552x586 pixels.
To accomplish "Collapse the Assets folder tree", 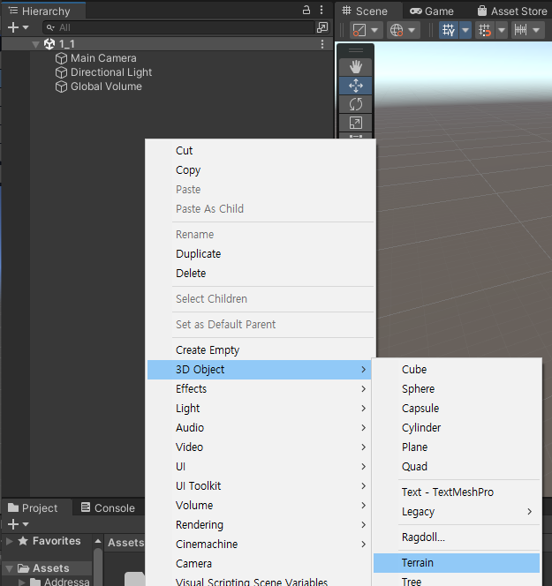I will click(10, 569).
